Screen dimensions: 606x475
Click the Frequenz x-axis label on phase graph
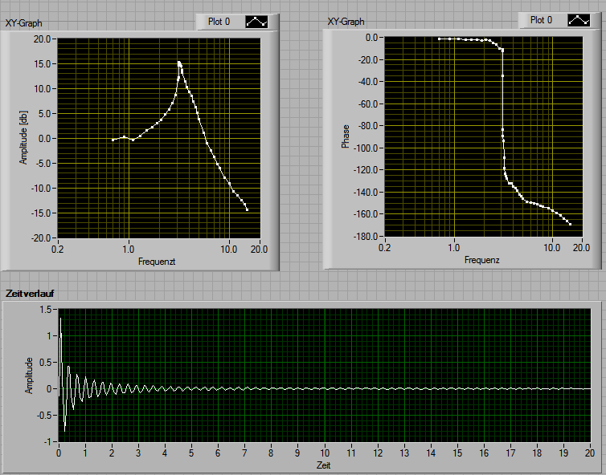coord(482,260)
